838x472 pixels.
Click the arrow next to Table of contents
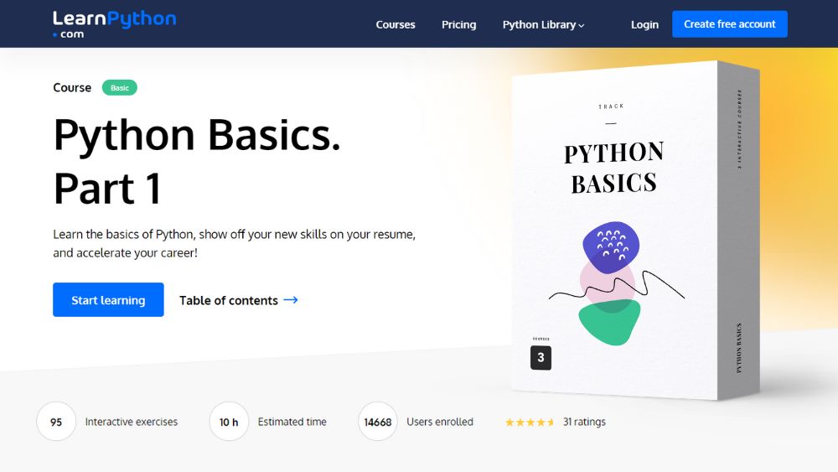(x=291, y=300)
